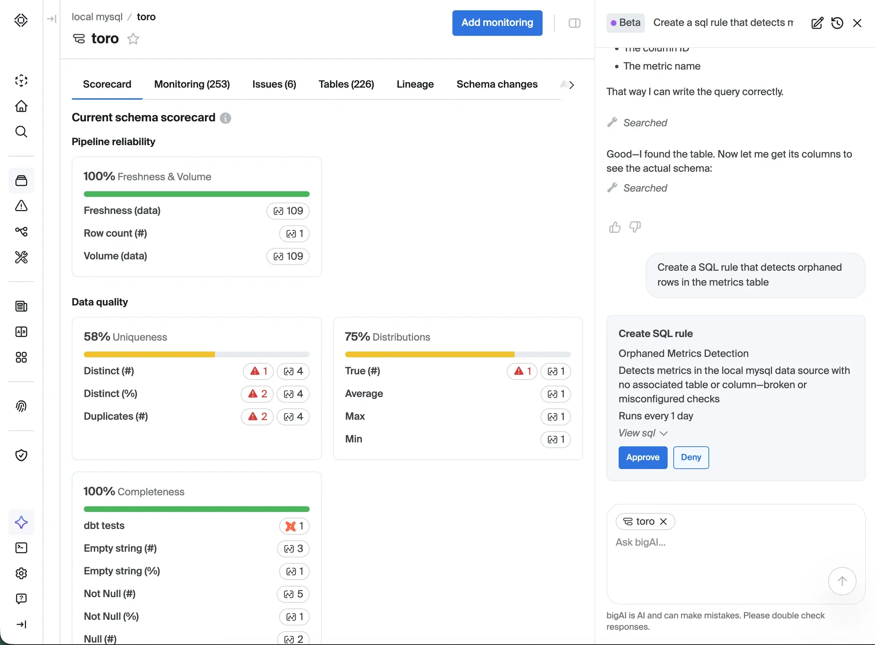Click the Freshness & Volume progress bar
This screenshot has width=875, height=645.
(x=197, y=194)
